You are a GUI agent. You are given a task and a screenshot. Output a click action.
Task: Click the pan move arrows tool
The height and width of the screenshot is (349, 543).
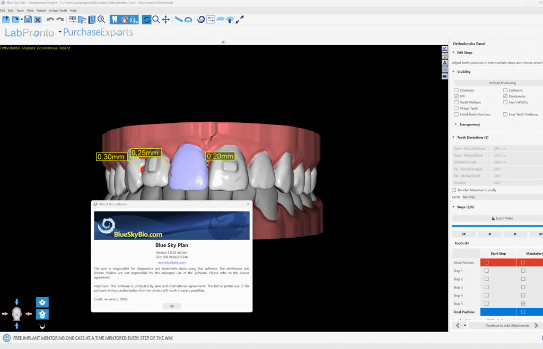point(165,20)
